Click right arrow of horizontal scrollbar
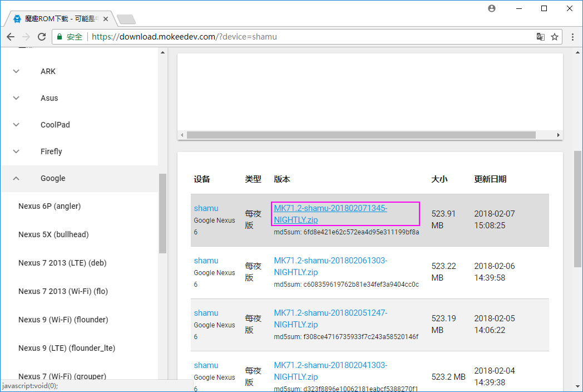 558,135
